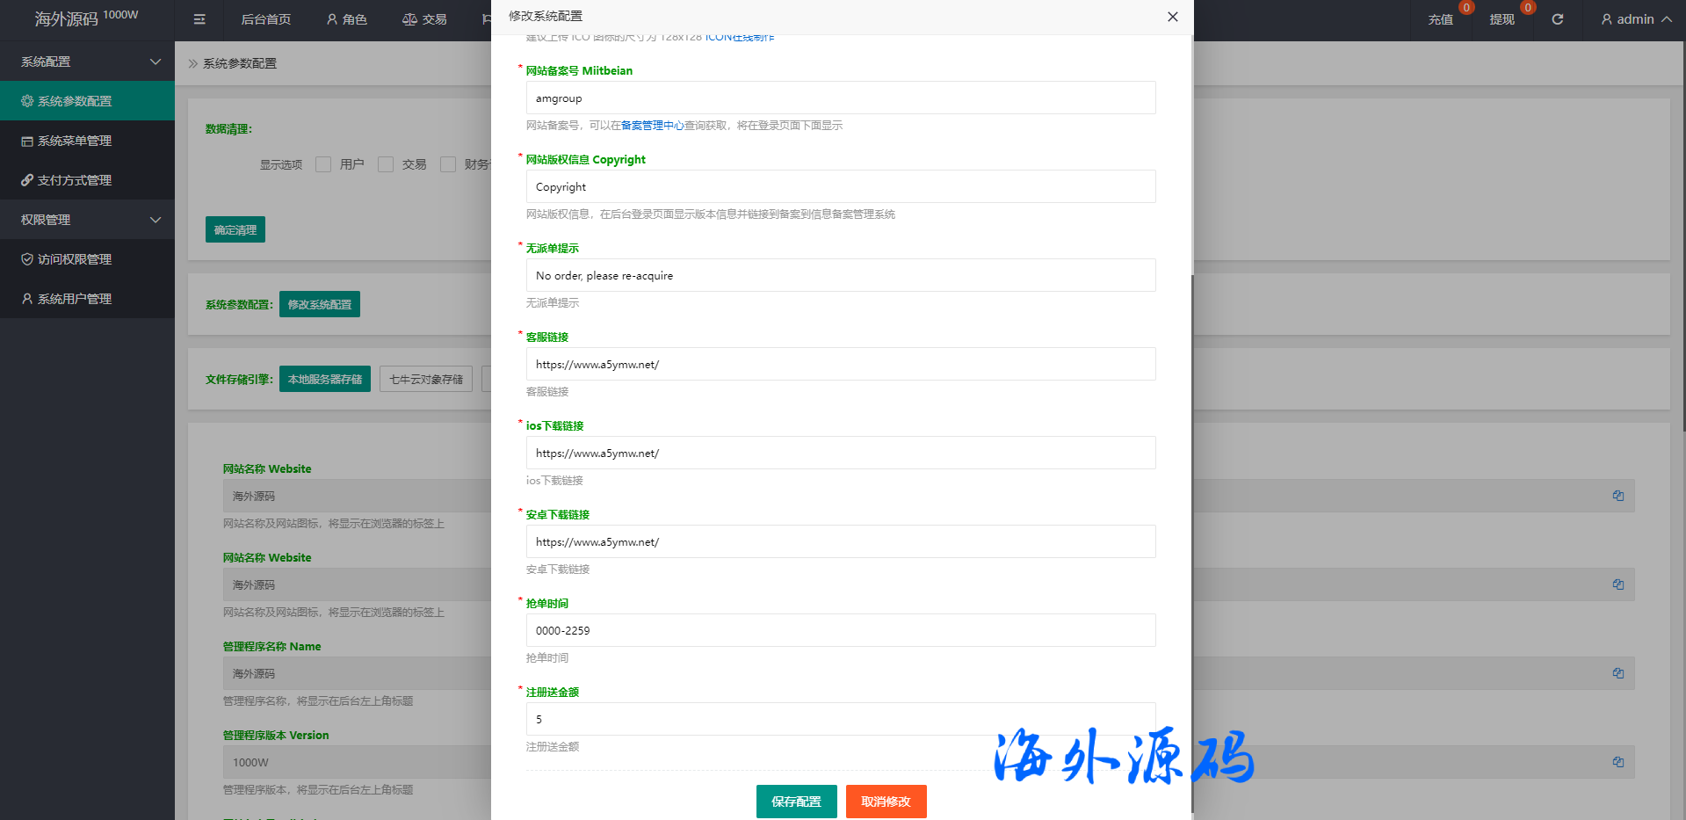
Task: Click the sidebar collapse hamburger icon
Action: click(x=199, y=19)
